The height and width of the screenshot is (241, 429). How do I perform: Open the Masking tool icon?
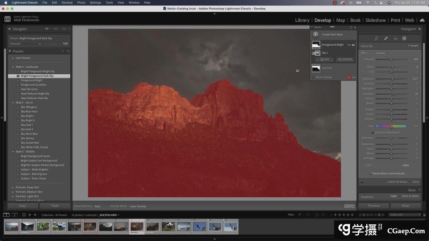pyautogui.click(x=404, y=39)
